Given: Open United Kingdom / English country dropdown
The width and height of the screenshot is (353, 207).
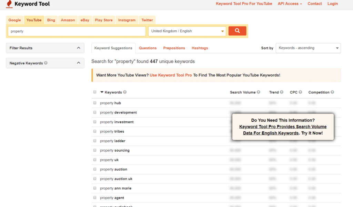Looking at the screenshot, I should click(187, 31).
